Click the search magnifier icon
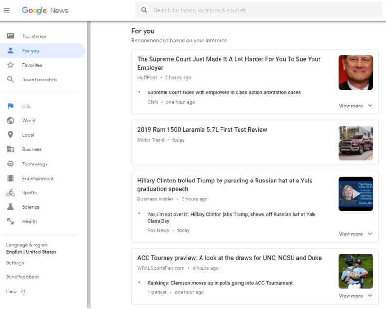386x309 pixels. tap(144, 10)
